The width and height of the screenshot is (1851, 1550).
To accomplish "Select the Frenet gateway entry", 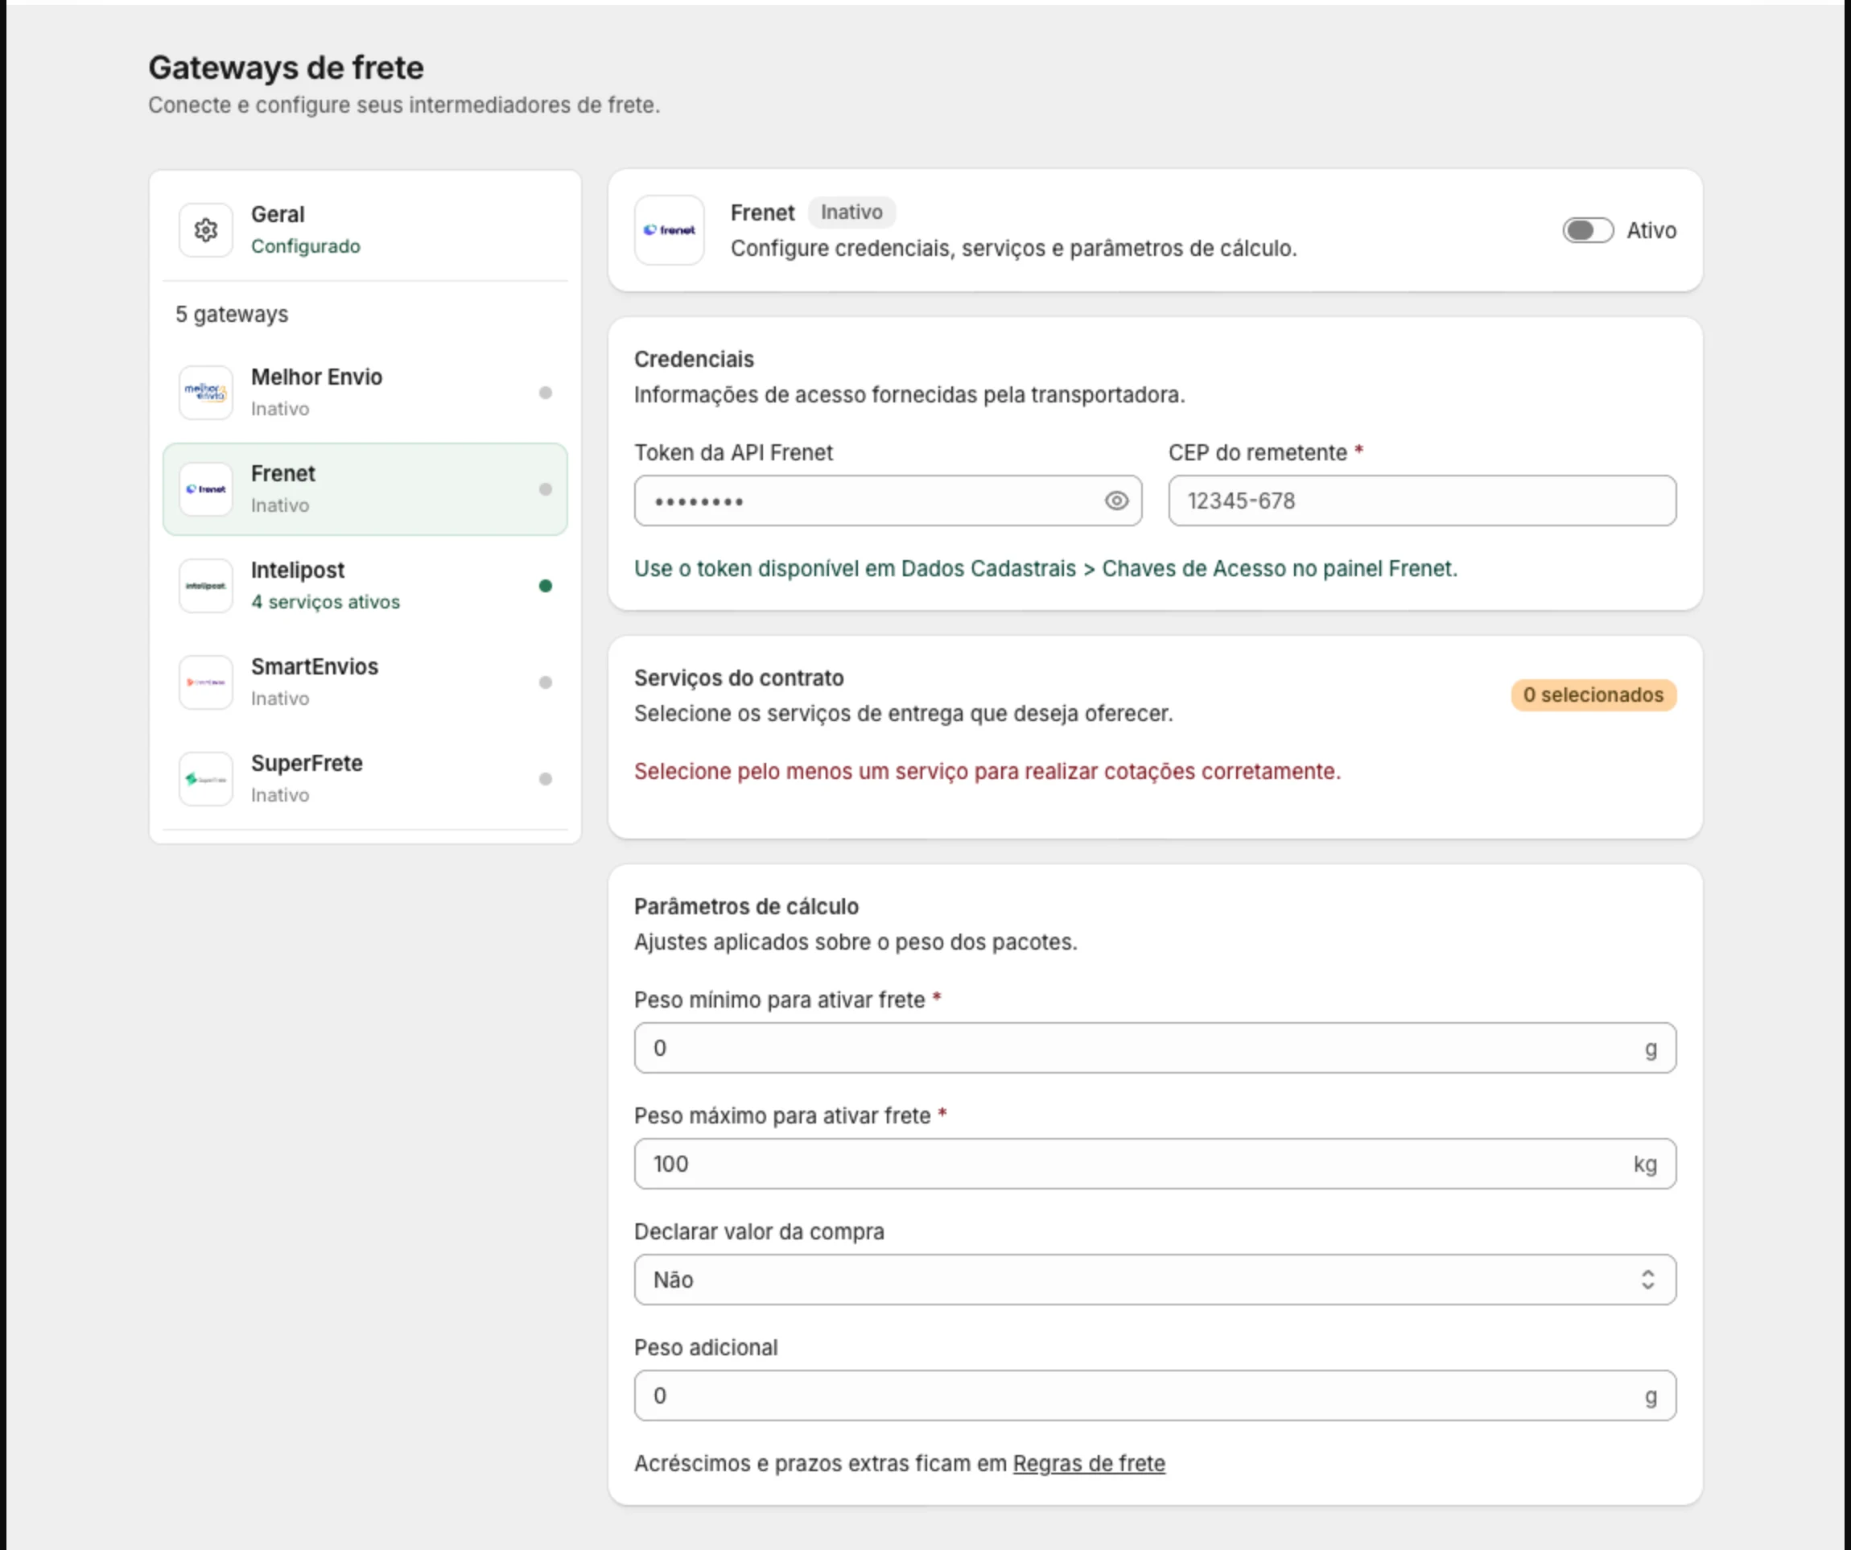I will pos(365,489).
